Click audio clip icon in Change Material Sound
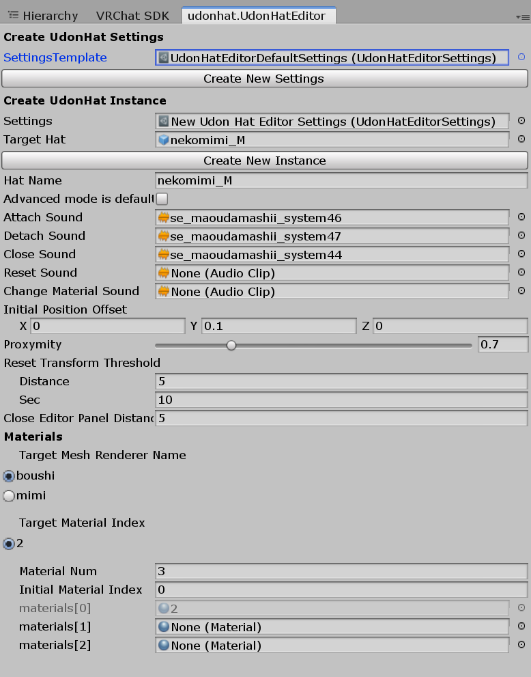Image resolution: width=531 pixels, height=677 pixels. coord(164,292)
